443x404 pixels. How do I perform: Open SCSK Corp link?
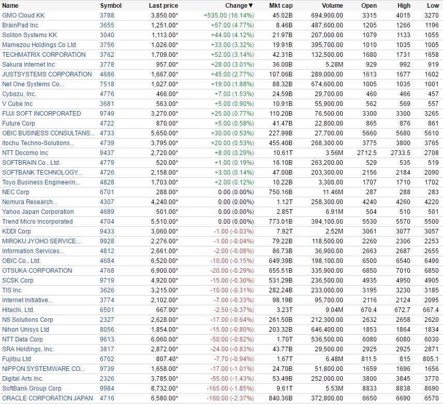18,281
